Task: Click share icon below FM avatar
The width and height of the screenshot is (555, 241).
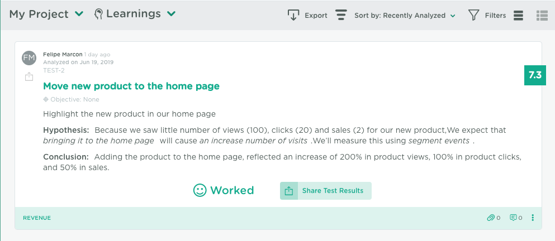Action: point(29,76)
